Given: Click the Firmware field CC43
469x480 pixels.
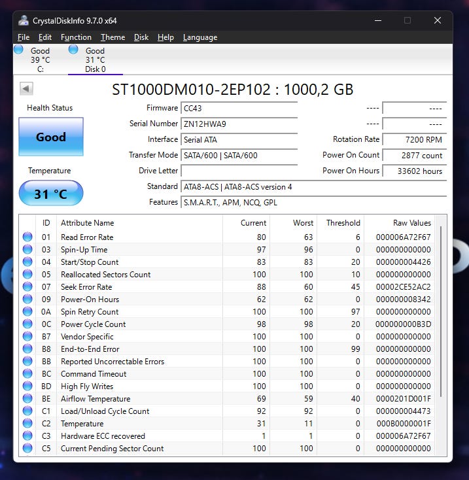Looking at the screenshot, I should [x=239, y=109].
